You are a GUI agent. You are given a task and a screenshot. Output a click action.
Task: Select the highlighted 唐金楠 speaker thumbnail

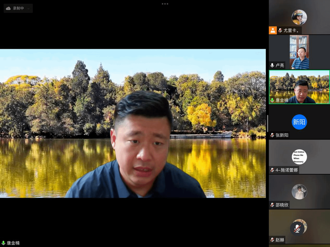tap(299, 87)
